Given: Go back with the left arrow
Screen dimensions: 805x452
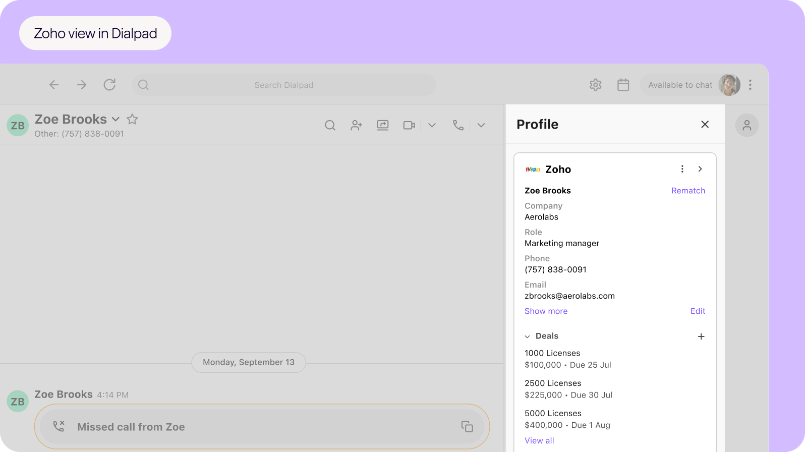Looking at the screenshot, I should (54, 85).
